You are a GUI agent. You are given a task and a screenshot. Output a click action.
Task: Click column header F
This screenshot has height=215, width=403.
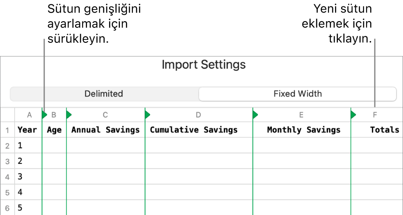(375, 115)
